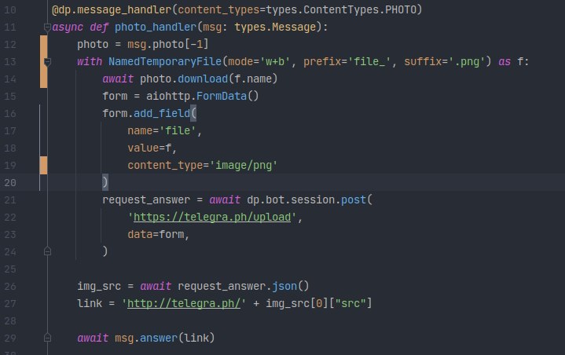Click the "src" string on line 27
The height and width of the screenshot is (355, 565).
(x=350, y=303)
